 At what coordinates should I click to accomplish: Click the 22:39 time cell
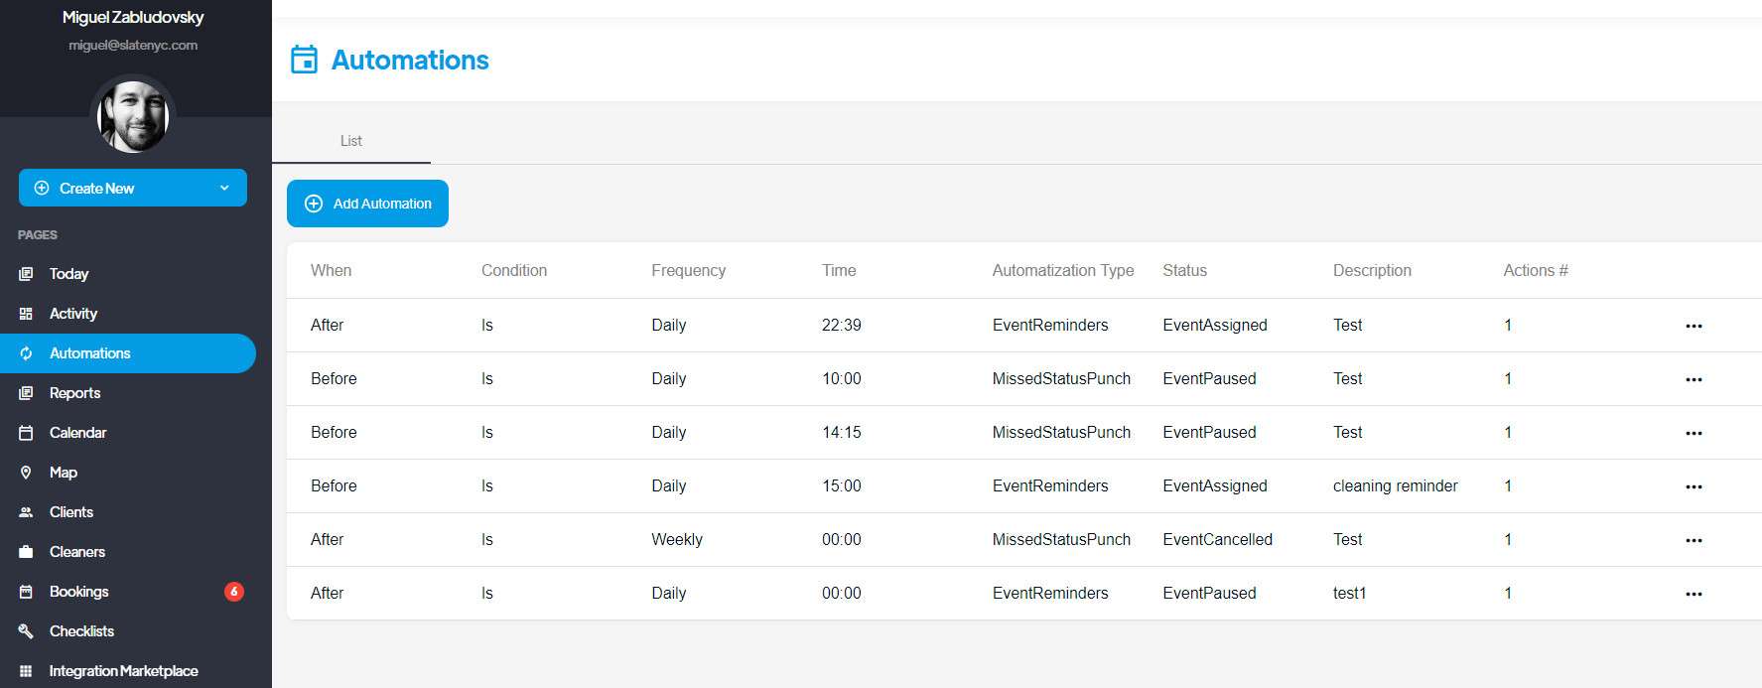[842, 325]
